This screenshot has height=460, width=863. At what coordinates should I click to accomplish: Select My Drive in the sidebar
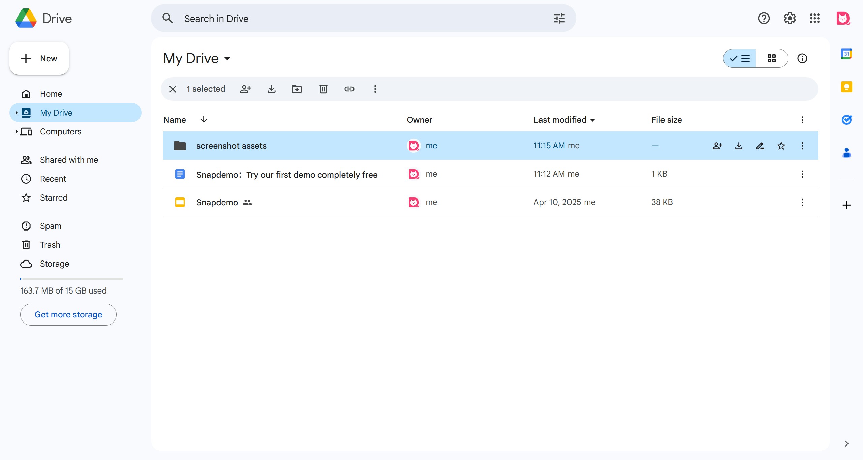click(x=75, y=113)
